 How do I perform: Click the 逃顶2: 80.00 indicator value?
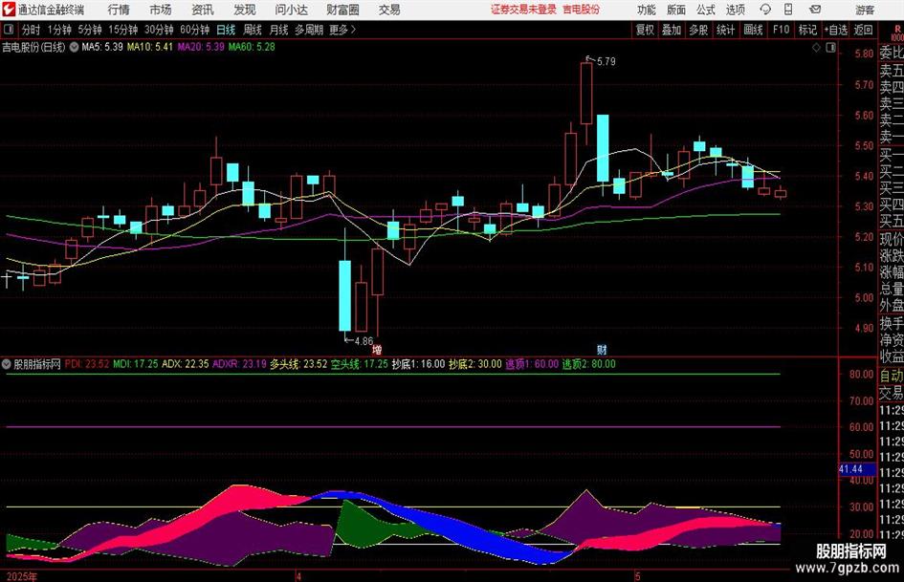[588, 364]
